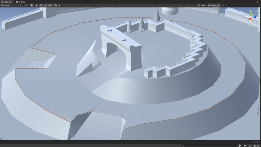Open the Shaded draw mode dropdown
This screenshot has width=261, height=147.
coord(11,5)
